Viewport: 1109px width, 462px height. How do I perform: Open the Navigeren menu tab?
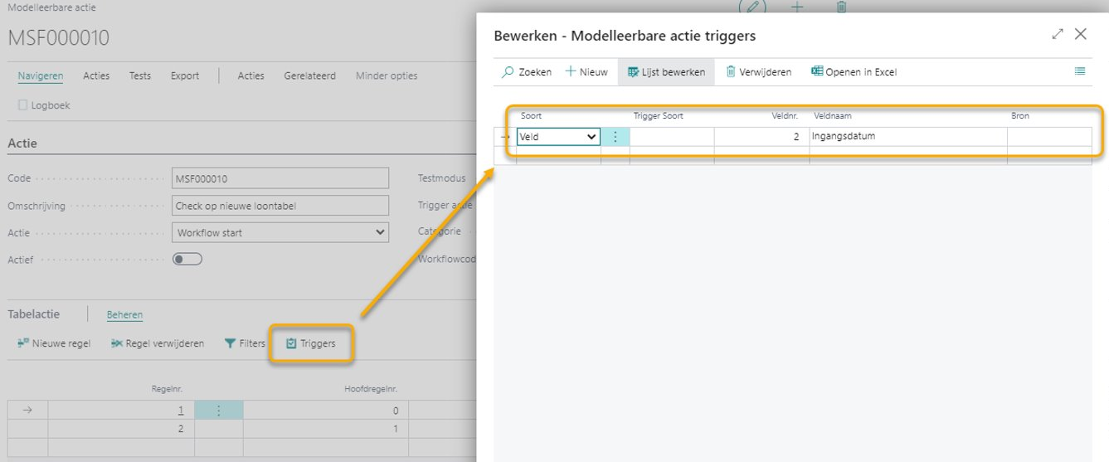pyautogui.click(x=40, y=75)
